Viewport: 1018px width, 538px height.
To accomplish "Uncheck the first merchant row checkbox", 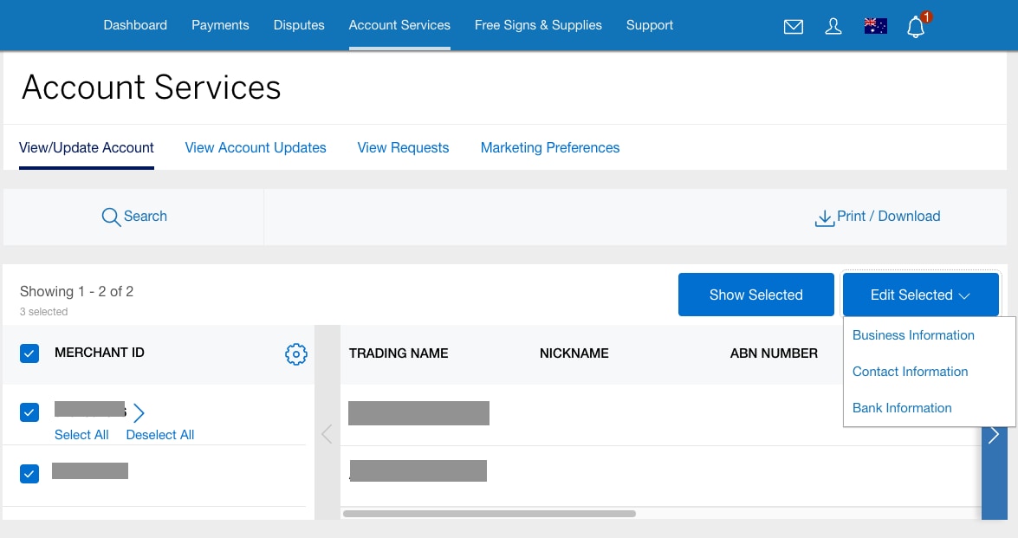I will [29, 412].
